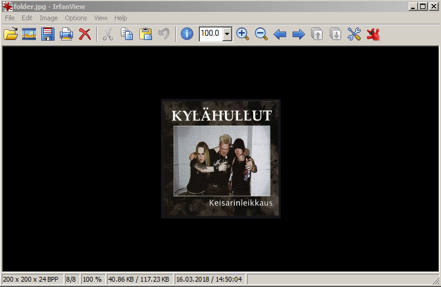
Task: Click the 100.0 zoom value field
Action: pos(211,33)
